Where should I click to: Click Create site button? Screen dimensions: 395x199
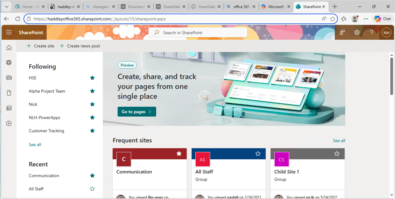point(40,46)
